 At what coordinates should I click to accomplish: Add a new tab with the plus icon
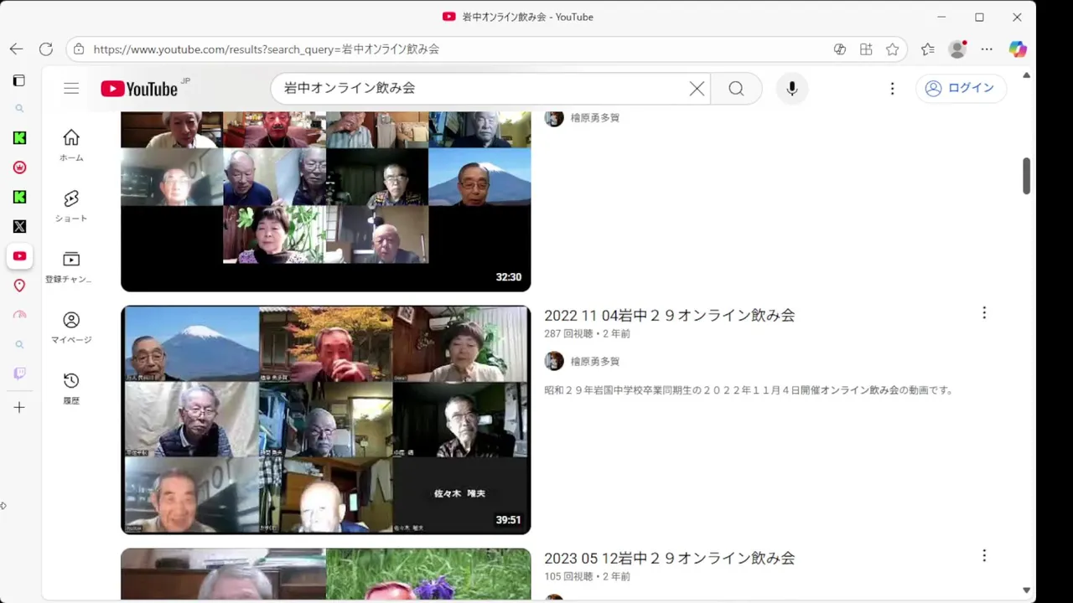(x=19, y=408)
